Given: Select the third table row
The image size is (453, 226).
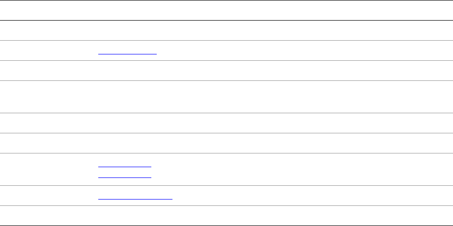Looking at the screenshot, I should point(226,71).
